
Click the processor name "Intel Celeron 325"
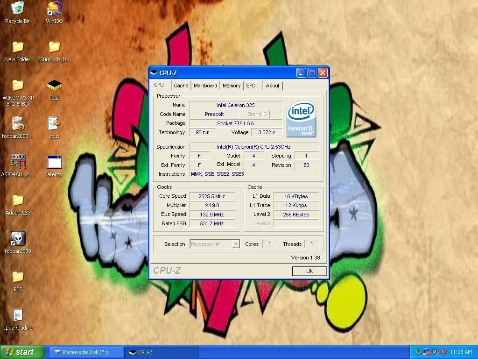tap(236, 105)
